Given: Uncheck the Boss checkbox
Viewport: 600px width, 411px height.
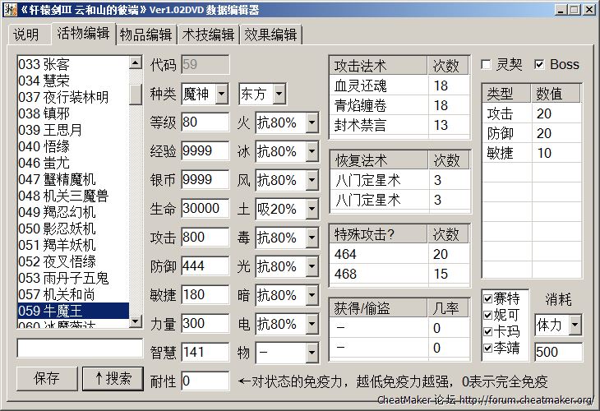Looking at the screenshot, I should (540, 64).
